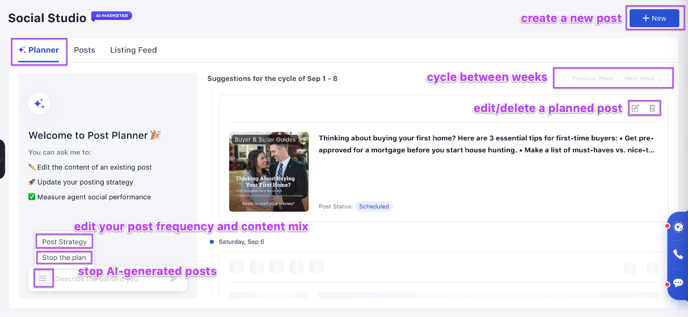This screenshot has width=688, height=317.
Task: Expand the collapsed left sidebar handle
Action: point(2,159)
